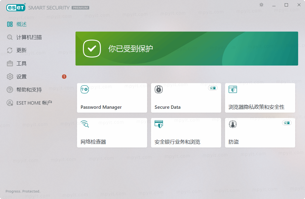The height and width of the screenshot is (199, 305).
Task: Click the Password Manager card icon
Action: coord(85,89)
